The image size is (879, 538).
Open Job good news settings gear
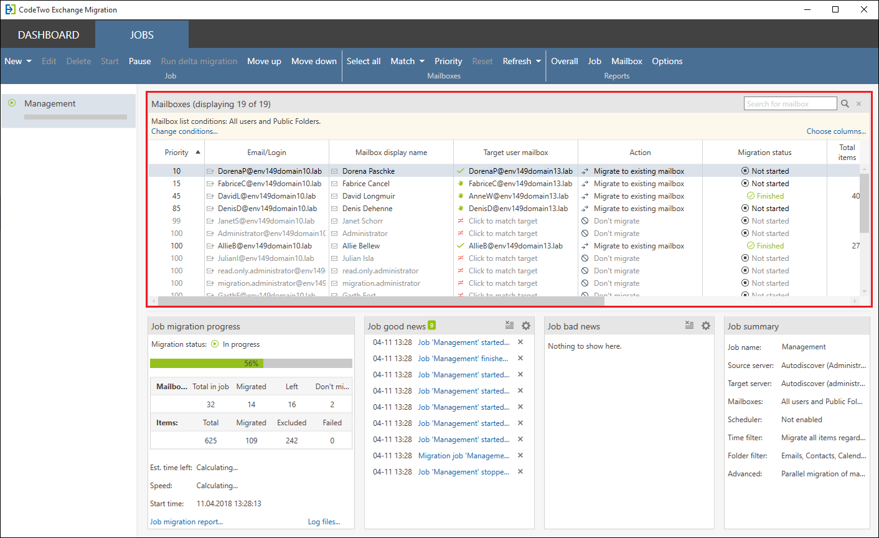point(526,326)
